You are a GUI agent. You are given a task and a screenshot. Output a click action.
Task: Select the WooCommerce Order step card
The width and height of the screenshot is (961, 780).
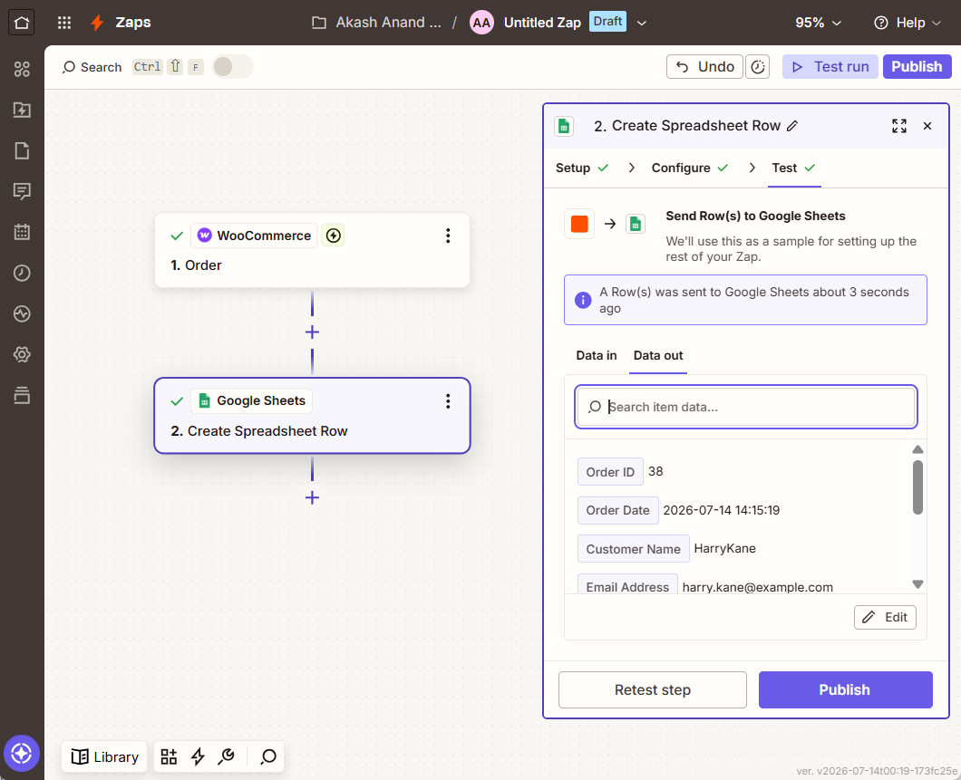[x=312, y=250]
